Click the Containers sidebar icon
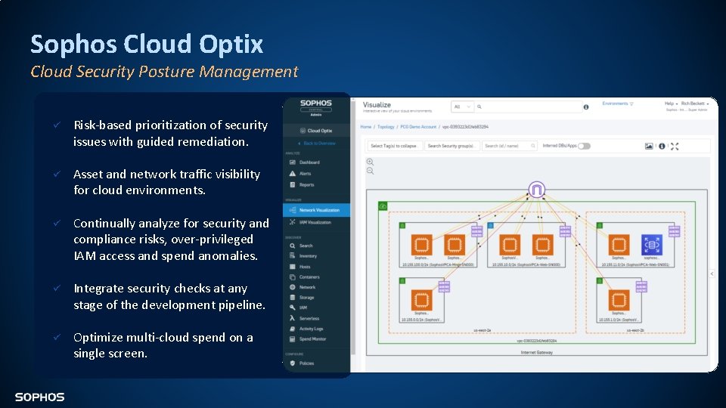The image size is (726, 408). click(292, 277)
